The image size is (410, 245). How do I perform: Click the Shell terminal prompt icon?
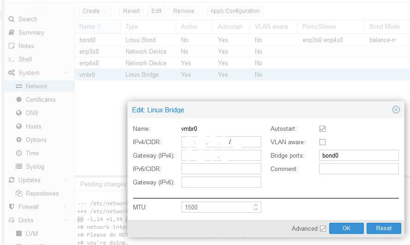(12, 60)
